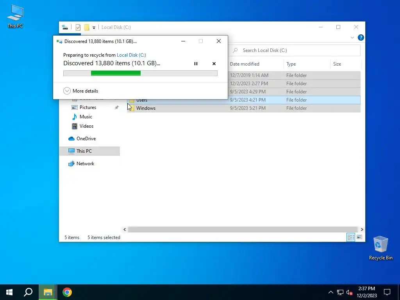Screen dimensions: 400x300
Task: Click File Explorer on the taskbar
Action: [x=48, y=292]
